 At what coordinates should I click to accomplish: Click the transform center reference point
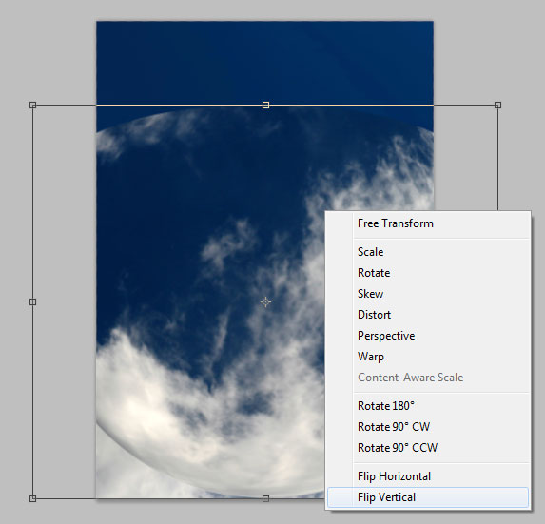coord(266,302)
